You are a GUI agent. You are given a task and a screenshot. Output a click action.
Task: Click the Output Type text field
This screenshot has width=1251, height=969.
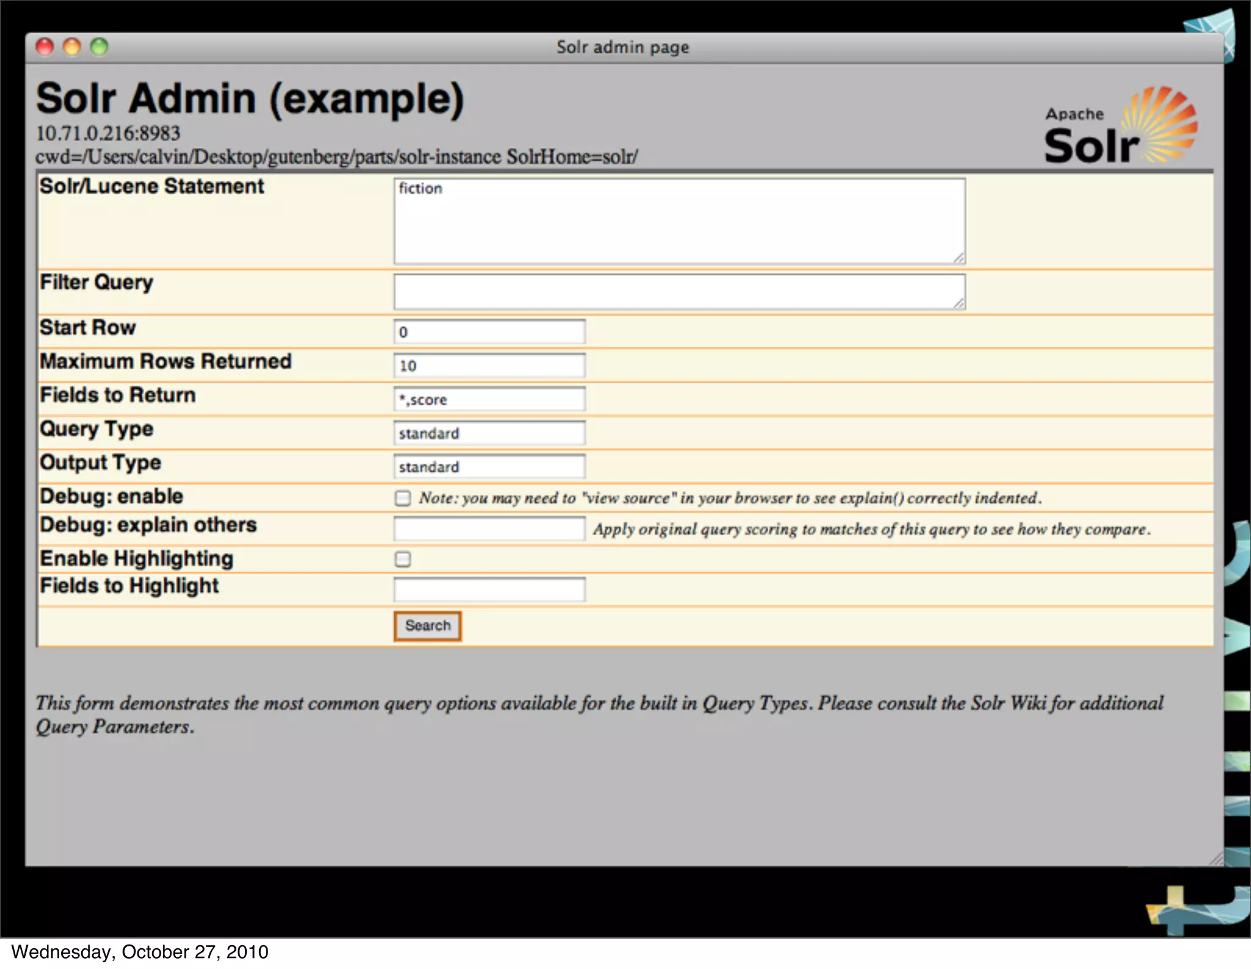(489, 466)
